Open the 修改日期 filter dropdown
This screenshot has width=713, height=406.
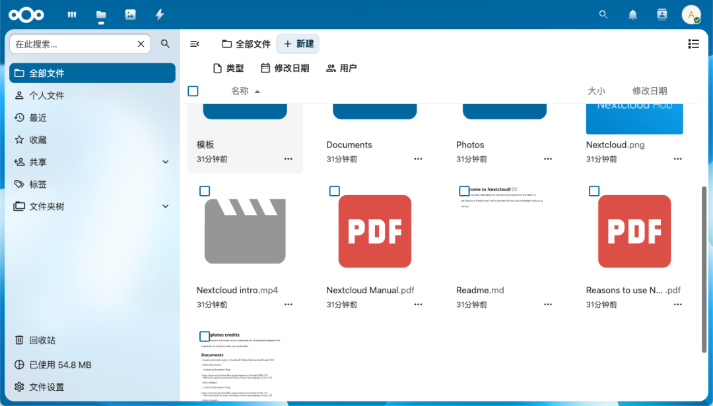(285, 67)
